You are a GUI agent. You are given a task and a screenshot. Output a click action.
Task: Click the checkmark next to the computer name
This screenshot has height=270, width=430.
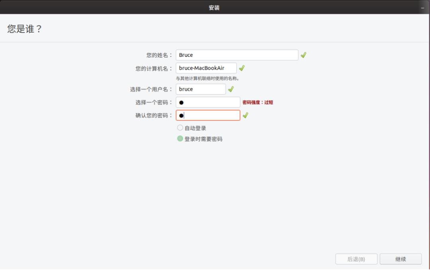241,68
